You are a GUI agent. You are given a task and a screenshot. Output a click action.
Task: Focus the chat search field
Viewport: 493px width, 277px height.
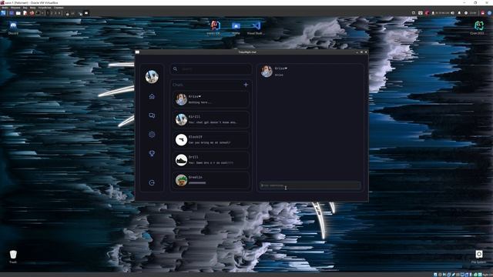click(211, 69)
